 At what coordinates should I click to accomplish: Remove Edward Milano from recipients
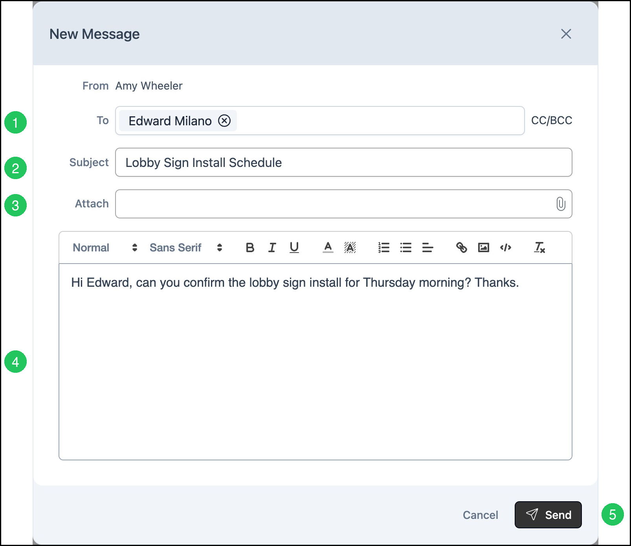[x=224, y=121]
